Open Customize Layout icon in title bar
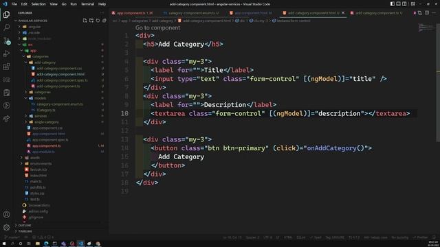 pos(413,4)
